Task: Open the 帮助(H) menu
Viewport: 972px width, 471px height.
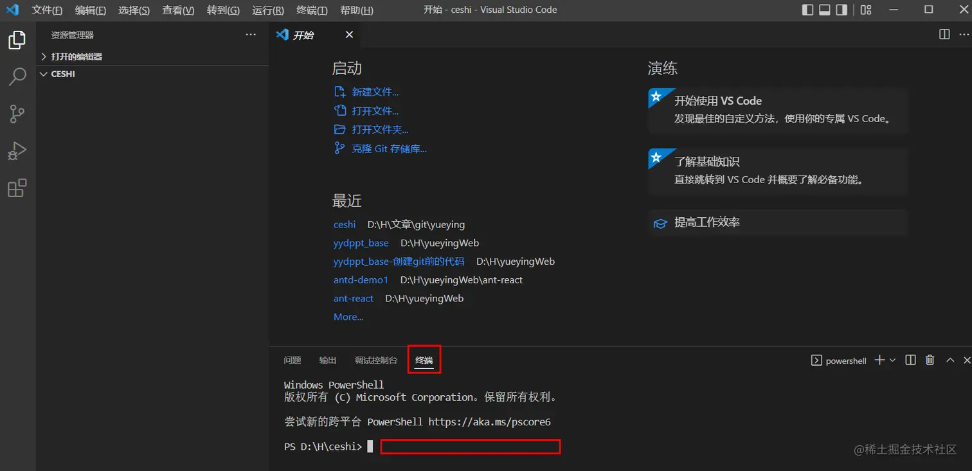Action: [x=356, y=10]
